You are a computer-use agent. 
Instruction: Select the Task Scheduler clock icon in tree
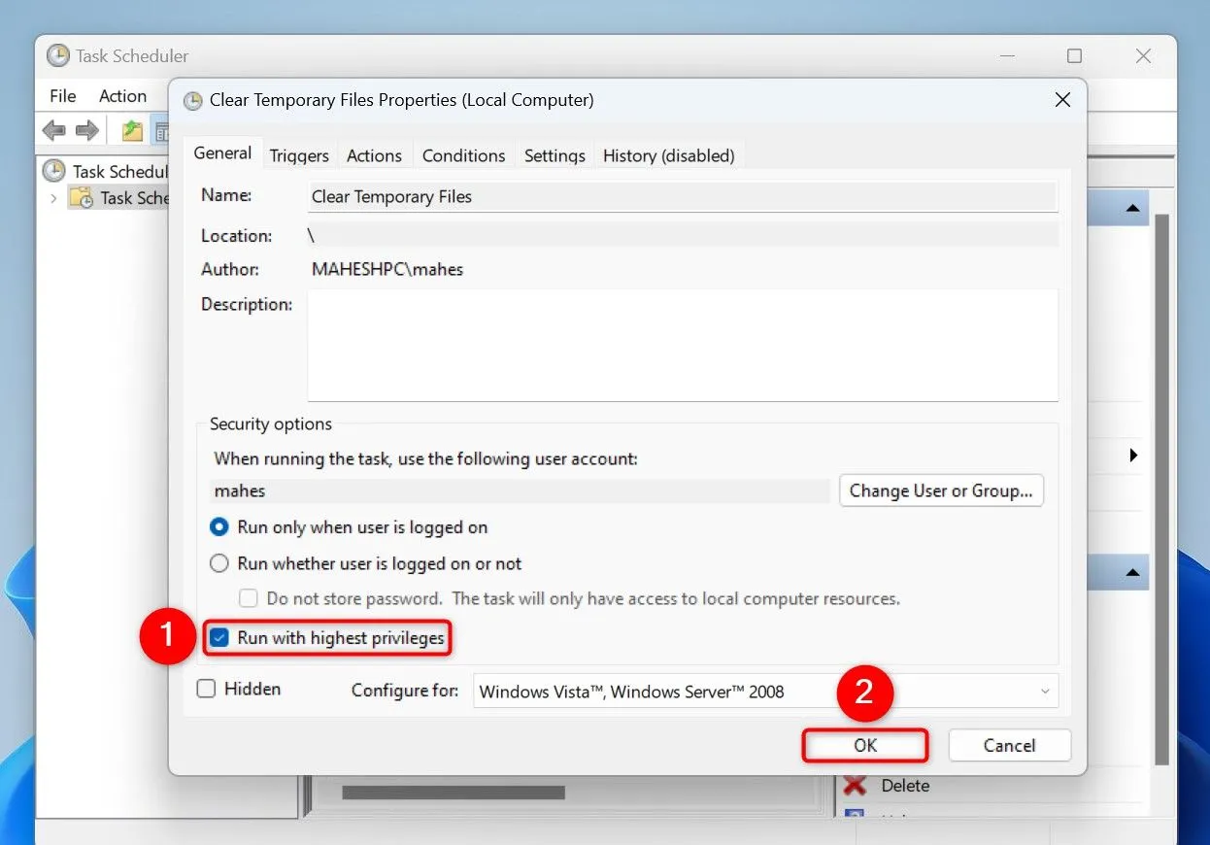tap(53, 171)
